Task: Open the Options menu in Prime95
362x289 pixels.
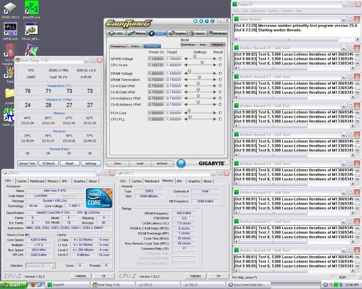Action: coord(273,11)
